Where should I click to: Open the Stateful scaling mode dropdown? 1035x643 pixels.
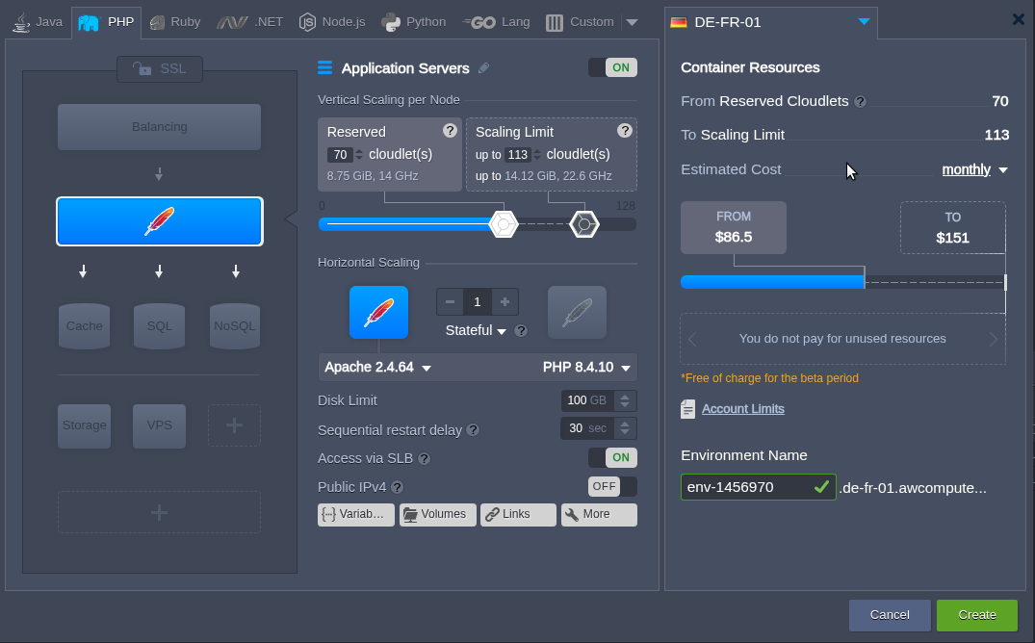coord(476,331)
